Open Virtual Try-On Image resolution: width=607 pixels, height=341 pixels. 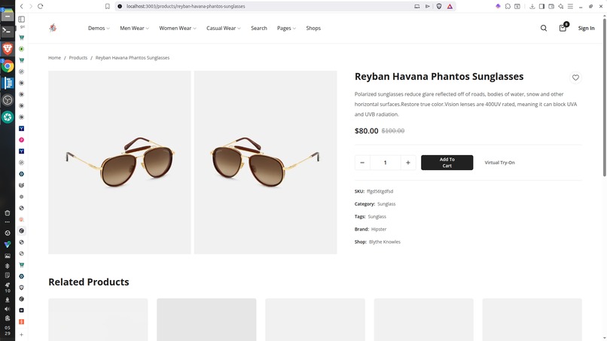pos(499,163)
